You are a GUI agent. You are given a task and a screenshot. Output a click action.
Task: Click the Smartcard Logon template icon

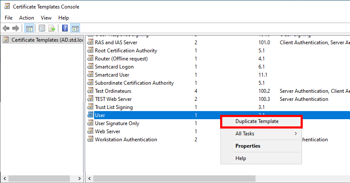coord(90,66)
